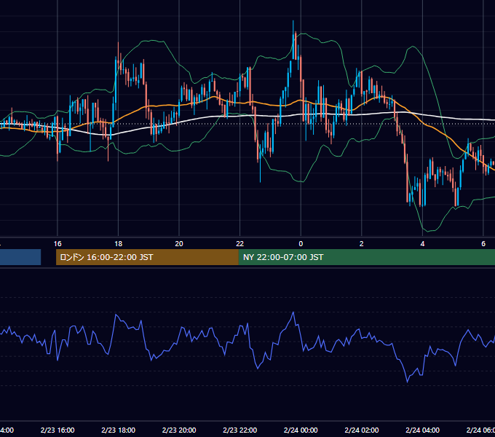Click the 4 hour label on price chart axis
495x437 pixels.
422,244
